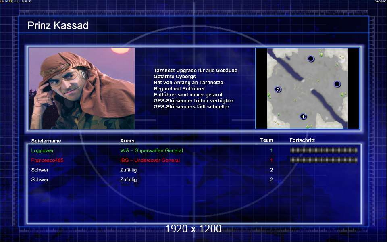Screen dimensions: 387x242
Task: Click the red team number in Francesco485's row
Action: 271,160
